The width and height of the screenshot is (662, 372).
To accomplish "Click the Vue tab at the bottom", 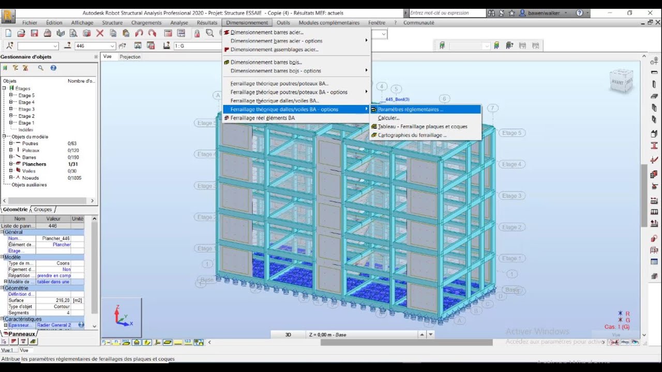I will (24, 350).
